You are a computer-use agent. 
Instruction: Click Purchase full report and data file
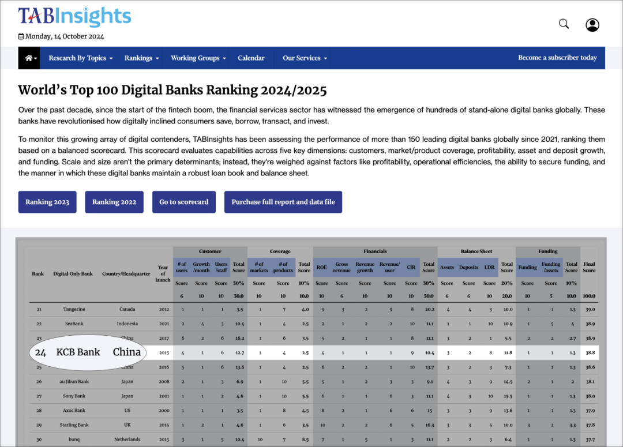pos(283,202)
